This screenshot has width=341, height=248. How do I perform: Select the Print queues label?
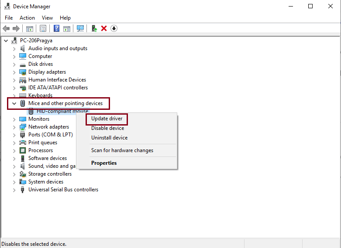pyautogui.click(x=43, y=143)
